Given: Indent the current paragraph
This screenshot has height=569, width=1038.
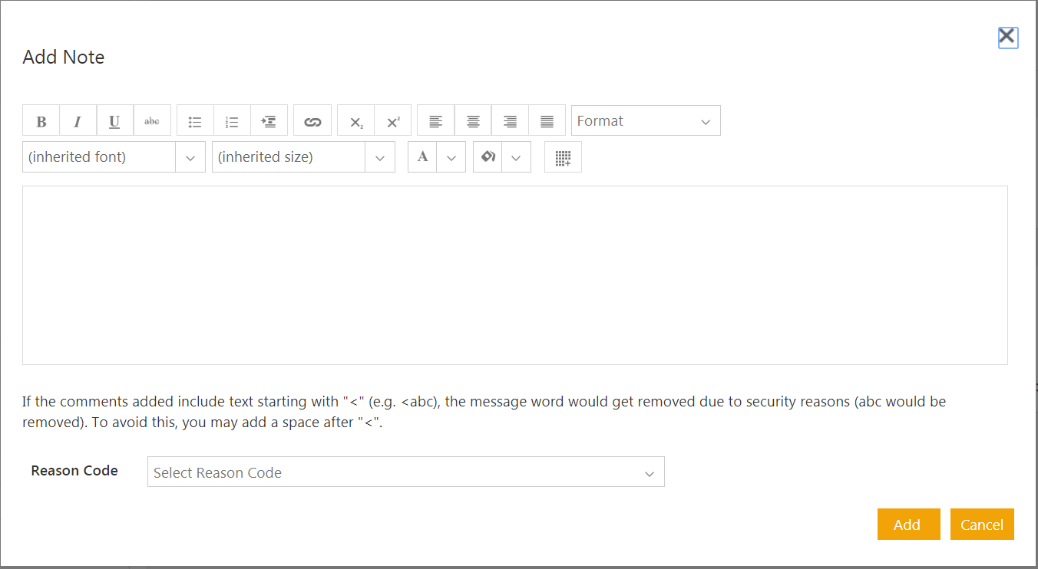Looking at the screenshot, I should coord(269,121).
